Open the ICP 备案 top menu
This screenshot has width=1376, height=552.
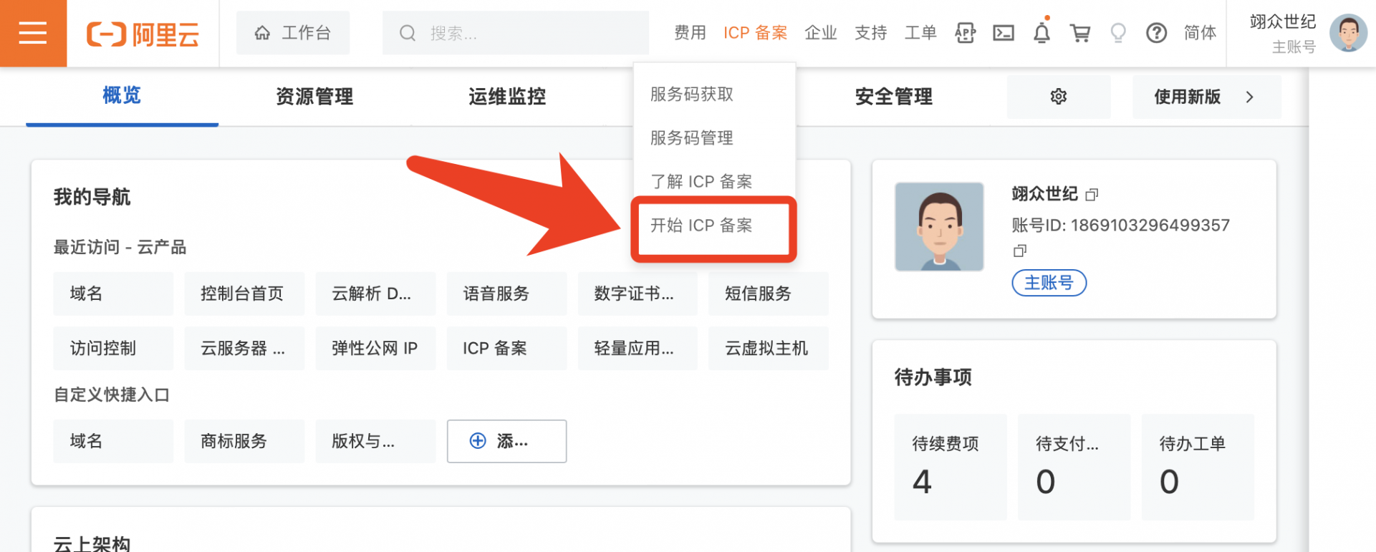point(755,33)
